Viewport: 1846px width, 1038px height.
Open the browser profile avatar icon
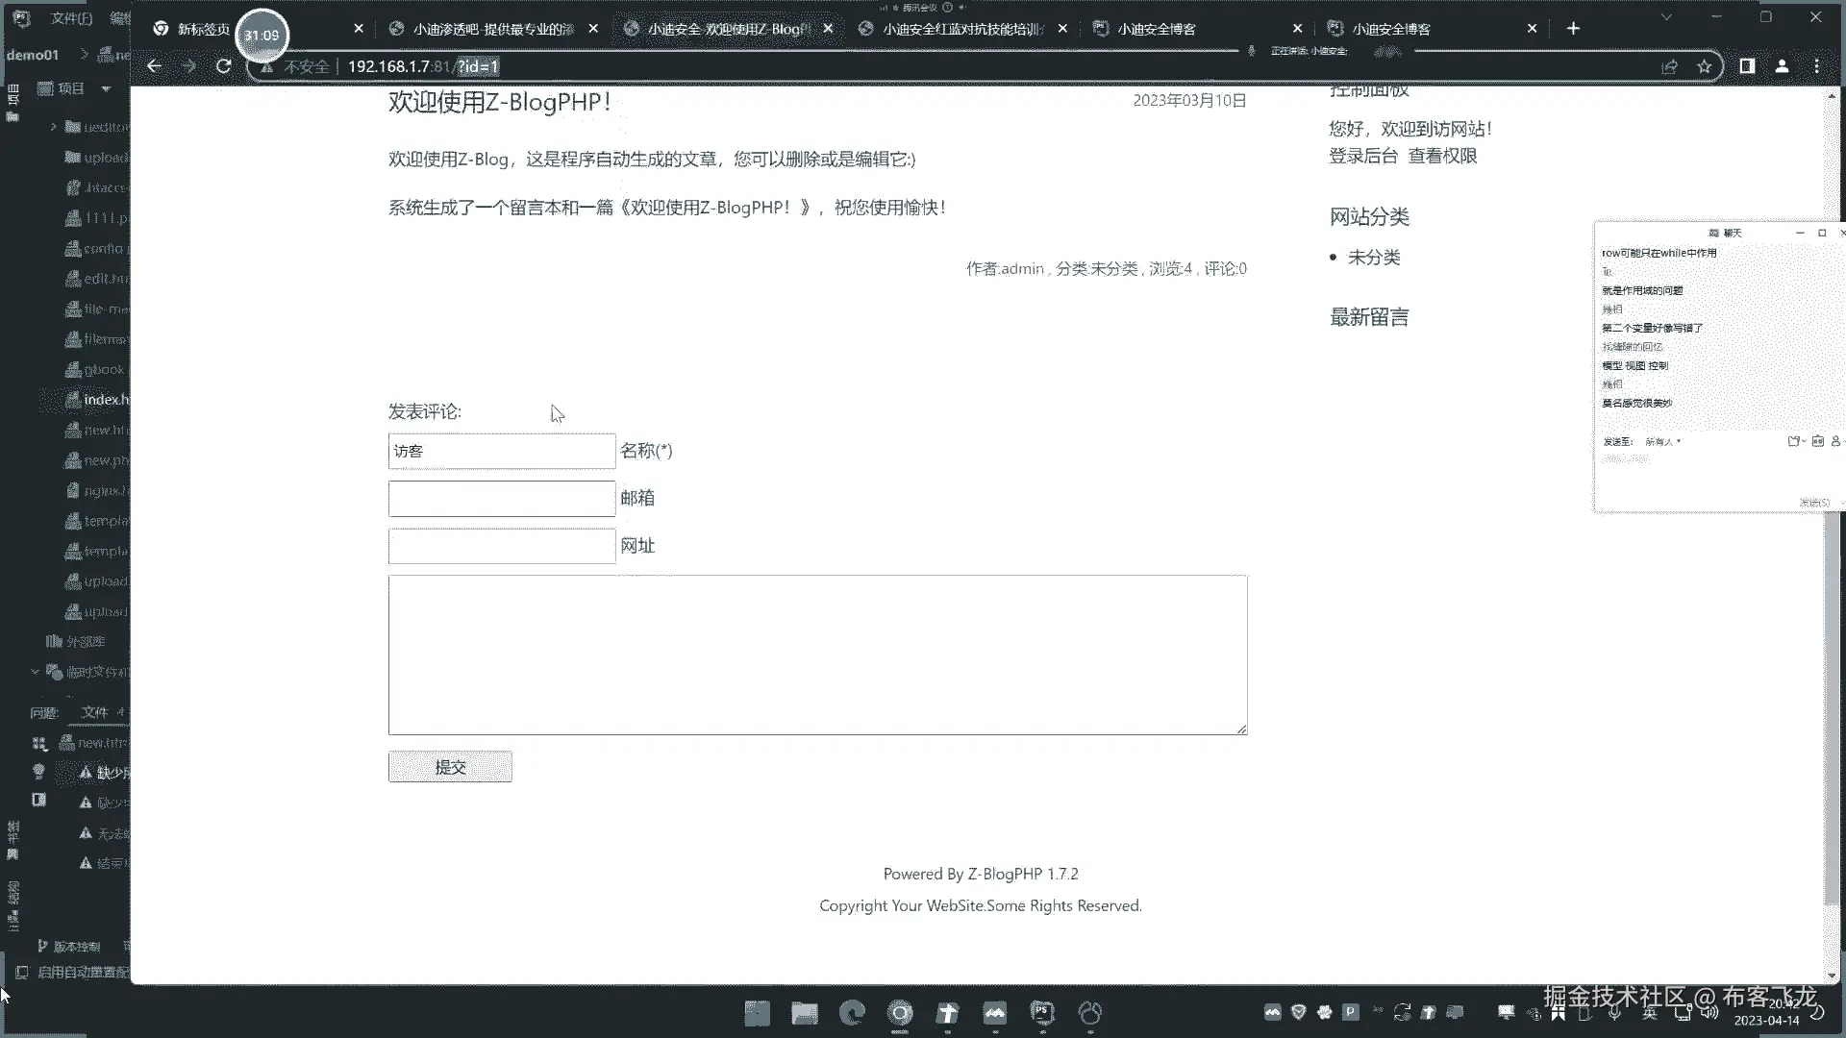[x=1782, y=66]
